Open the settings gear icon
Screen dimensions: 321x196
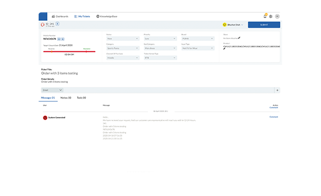(270, 16)
